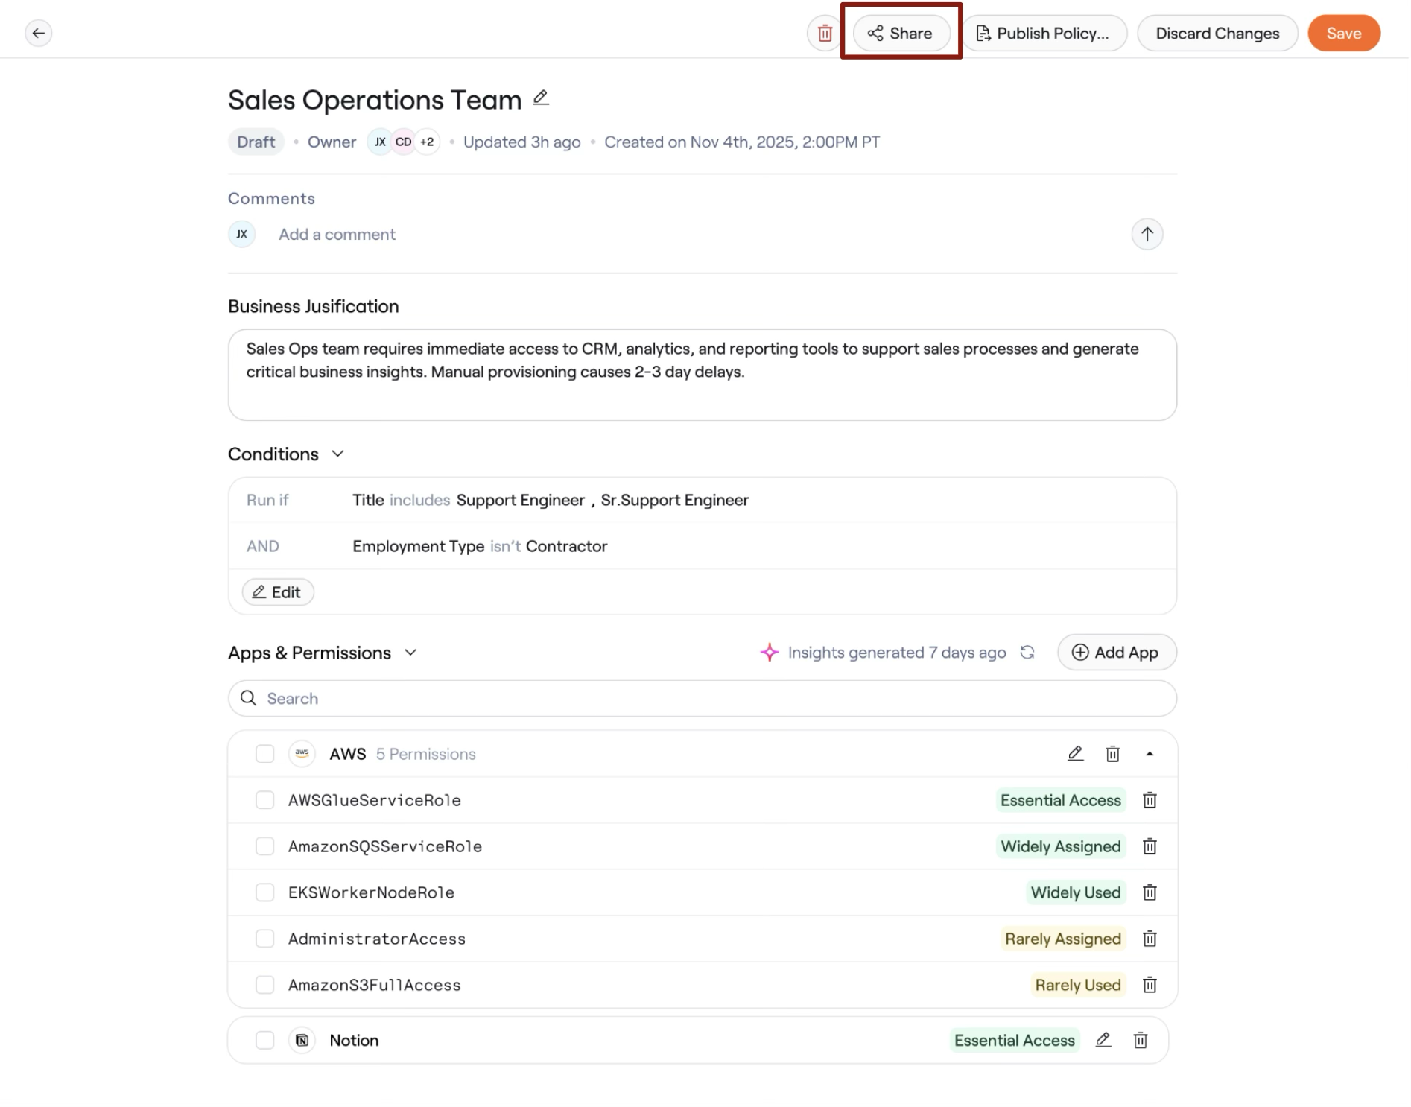The image size is (1411, 1107).
Task: Refresh the generated insights
Action: 1027,653
